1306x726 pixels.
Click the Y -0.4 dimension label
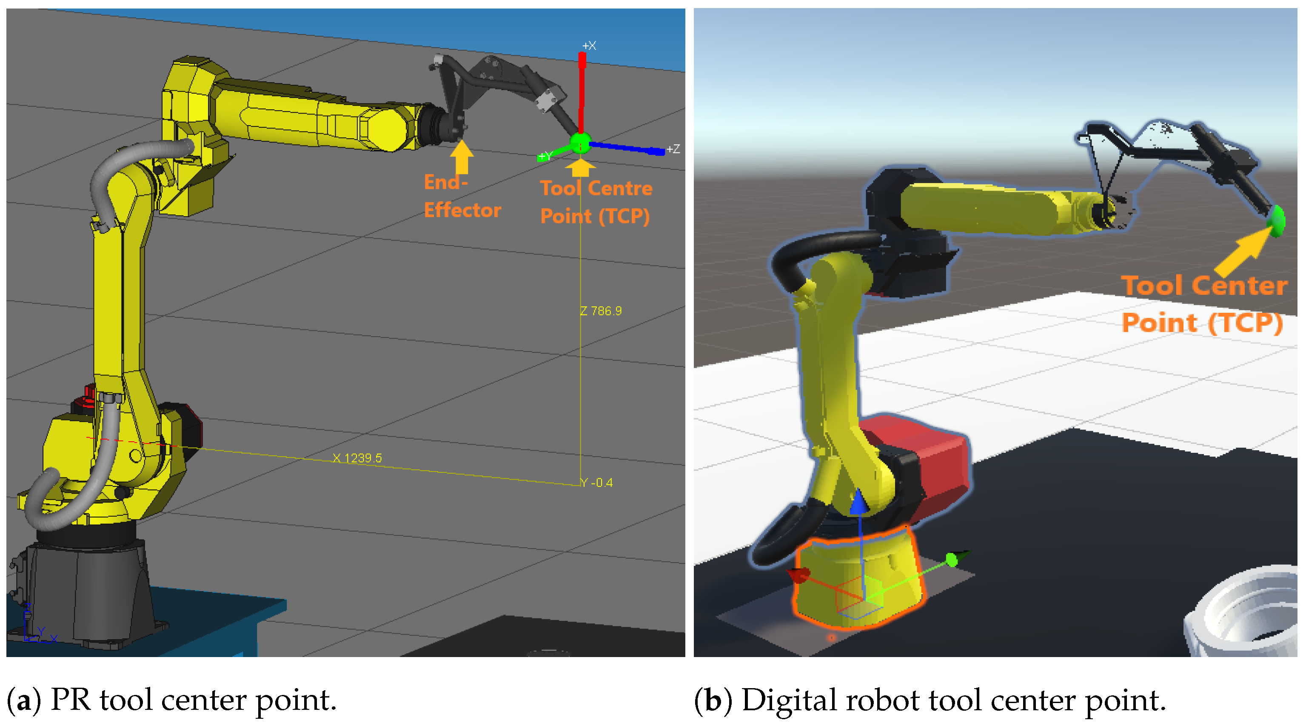coord(597,483)
